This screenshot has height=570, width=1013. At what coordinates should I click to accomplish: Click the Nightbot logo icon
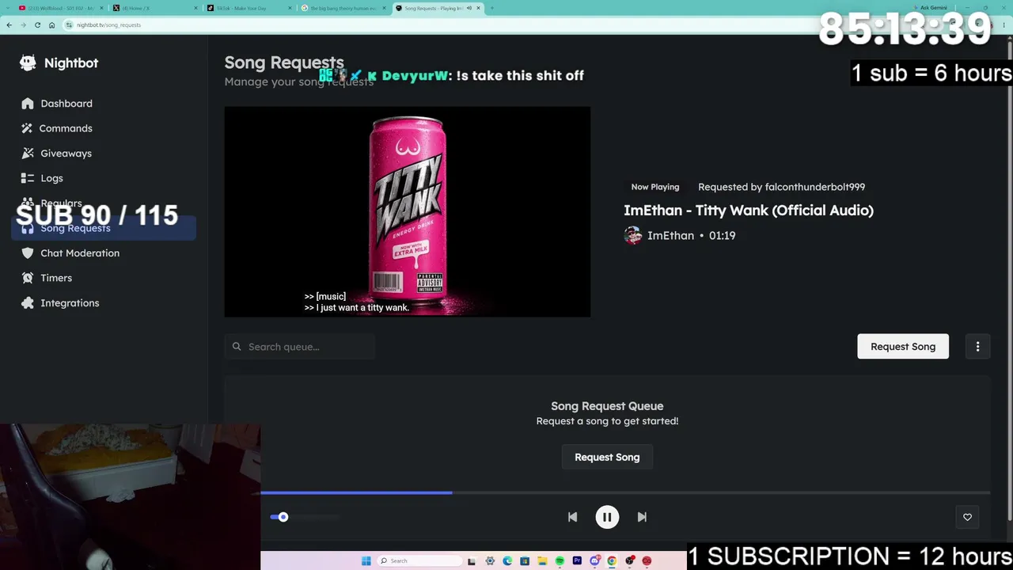pyautogui.click(x=28, y=63)
